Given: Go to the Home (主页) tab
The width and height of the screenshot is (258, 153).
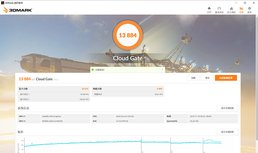Looking at the screenshot, I should pos(209,10).
